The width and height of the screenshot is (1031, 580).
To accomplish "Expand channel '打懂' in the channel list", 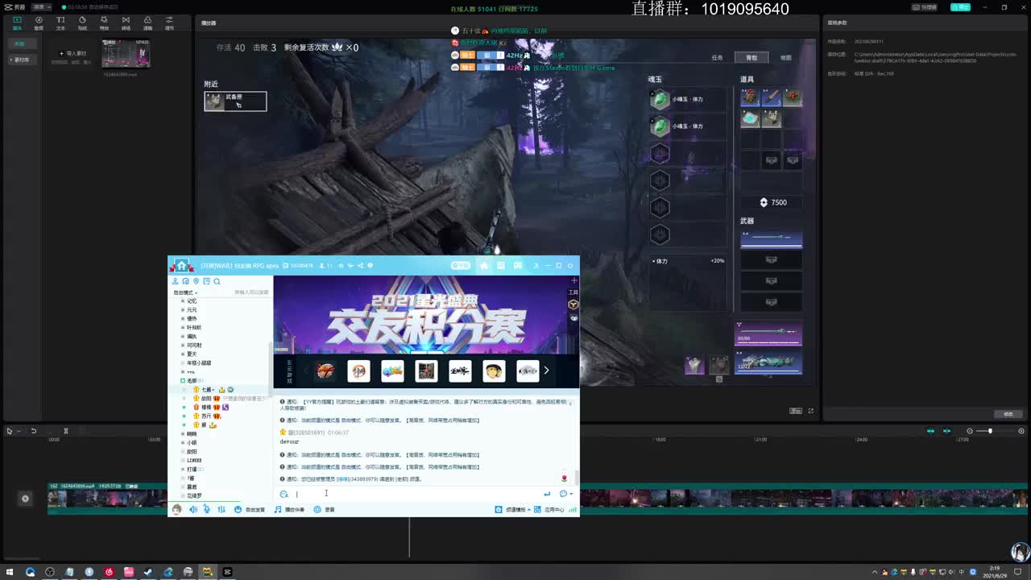I will [183, 469].
